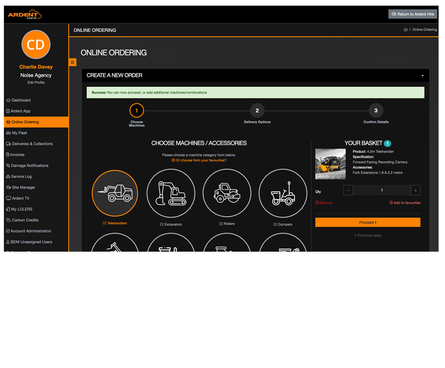Click the Rollers category label
Viewport: 445px width, 368px height.
(x=227, y=224)
